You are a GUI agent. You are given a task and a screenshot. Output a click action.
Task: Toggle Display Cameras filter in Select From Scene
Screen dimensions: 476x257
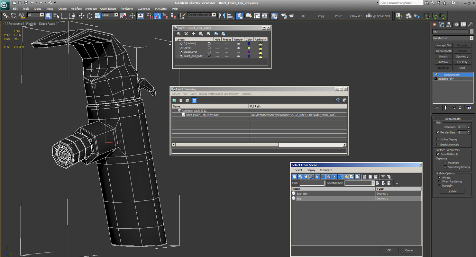point(312,177)
